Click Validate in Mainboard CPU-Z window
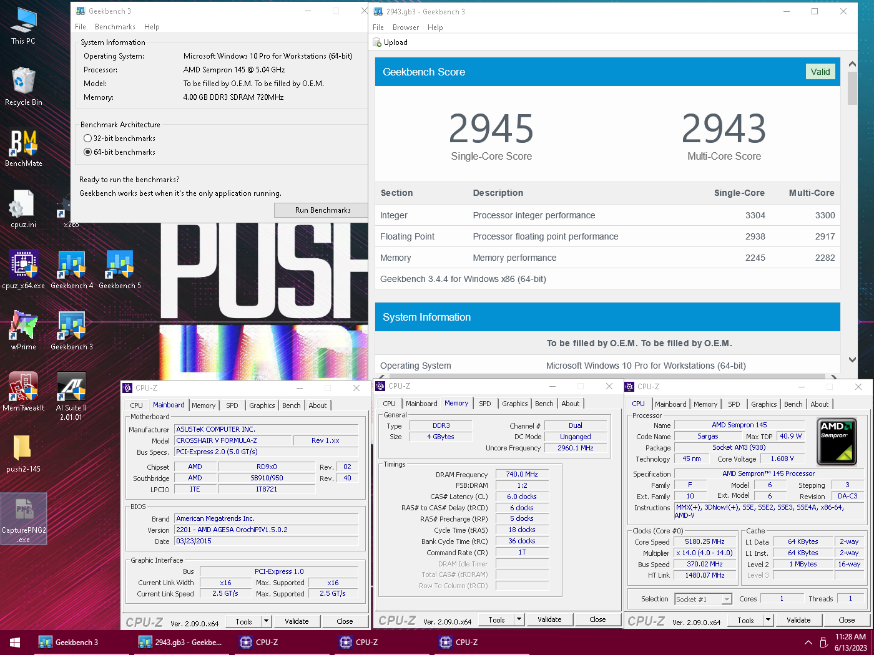Screen dimensions: 874x655 click(297, 621)
